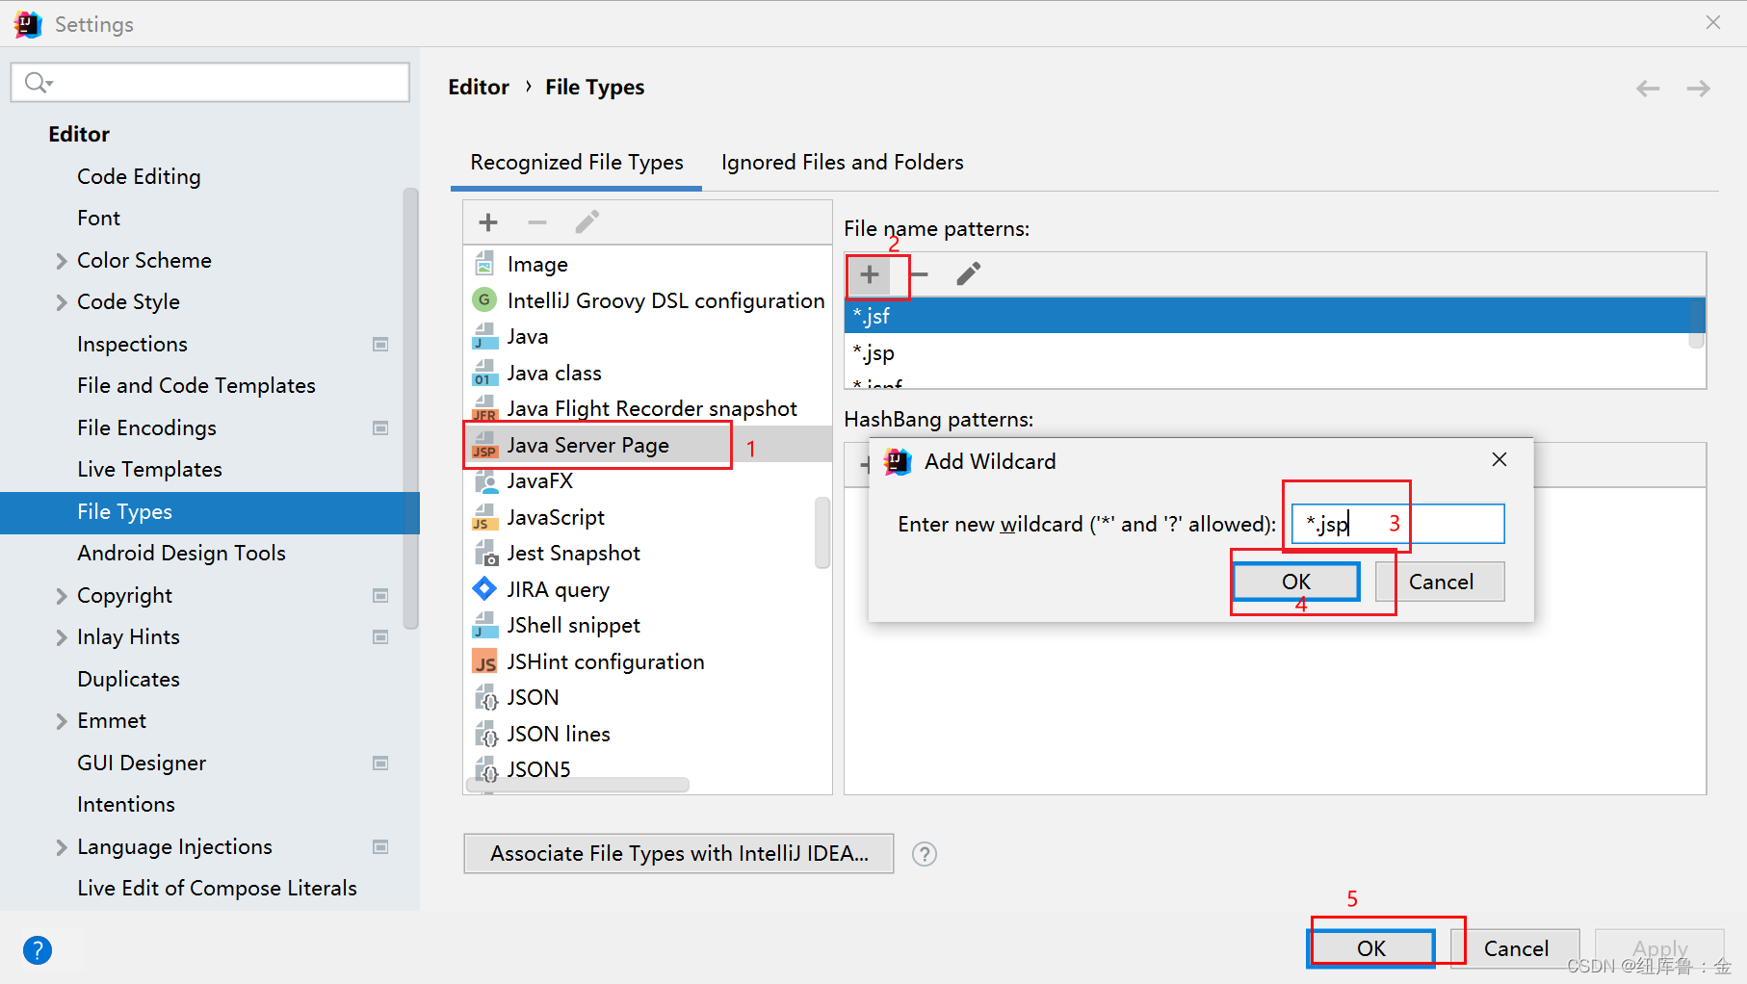Click the search settings magnifier icon
1747x984 pixels.
(x=37, y=83)
